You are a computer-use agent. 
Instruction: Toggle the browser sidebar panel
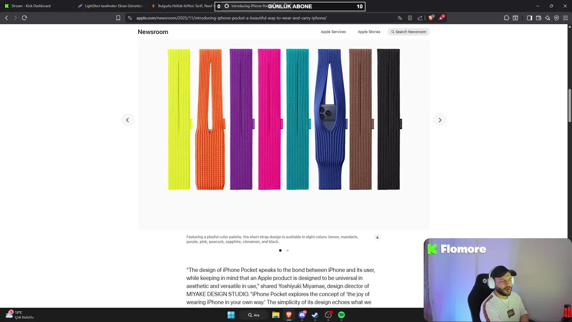(x=530, y=18)
